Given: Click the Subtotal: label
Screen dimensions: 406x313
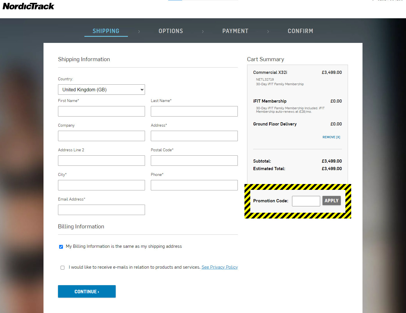Looking at the screenshot, I should coord(262,161).
